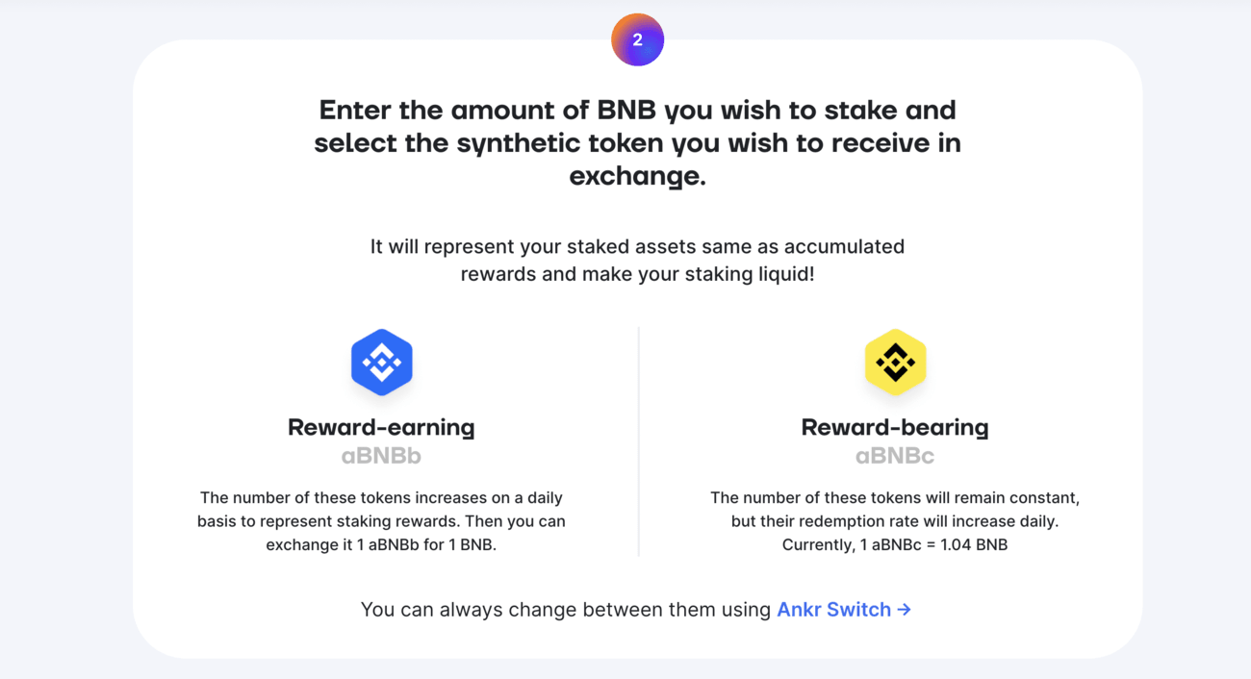The width and height of the screenshot is (1251, 679).
Task: Click the yellow aBNBc hexagon icon
Action: (x=895, y=363)
